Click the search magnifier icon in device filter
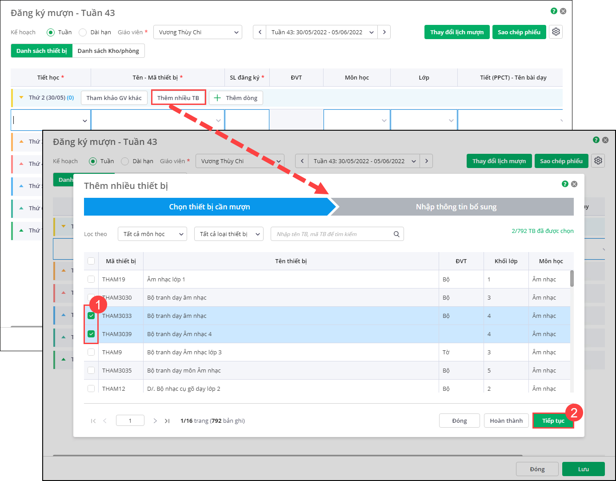 click(396, 234)
